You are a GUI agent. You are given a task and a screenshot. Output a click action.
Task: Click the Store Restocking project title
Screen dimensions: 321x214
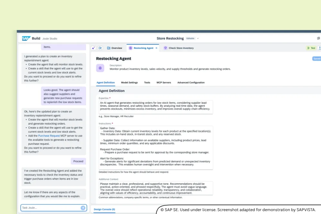click(170, 38)
